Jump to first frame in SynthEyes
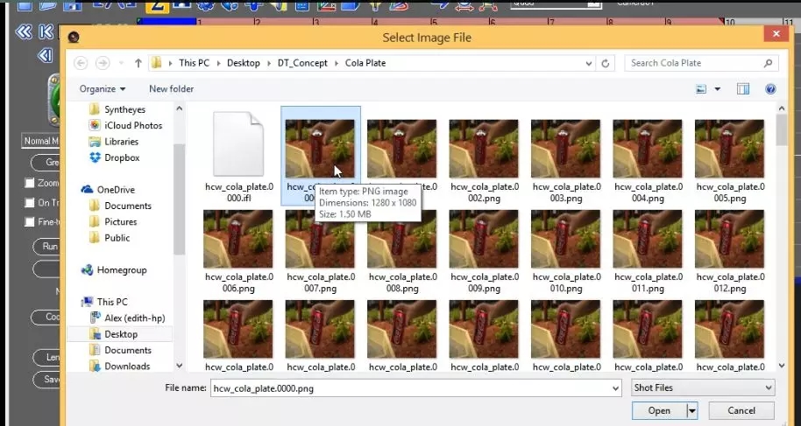Viewport: 801px width, 426px height. point(46,32)
